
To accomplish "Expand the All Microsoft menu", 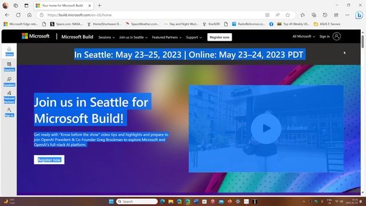I will click(304, 37).
